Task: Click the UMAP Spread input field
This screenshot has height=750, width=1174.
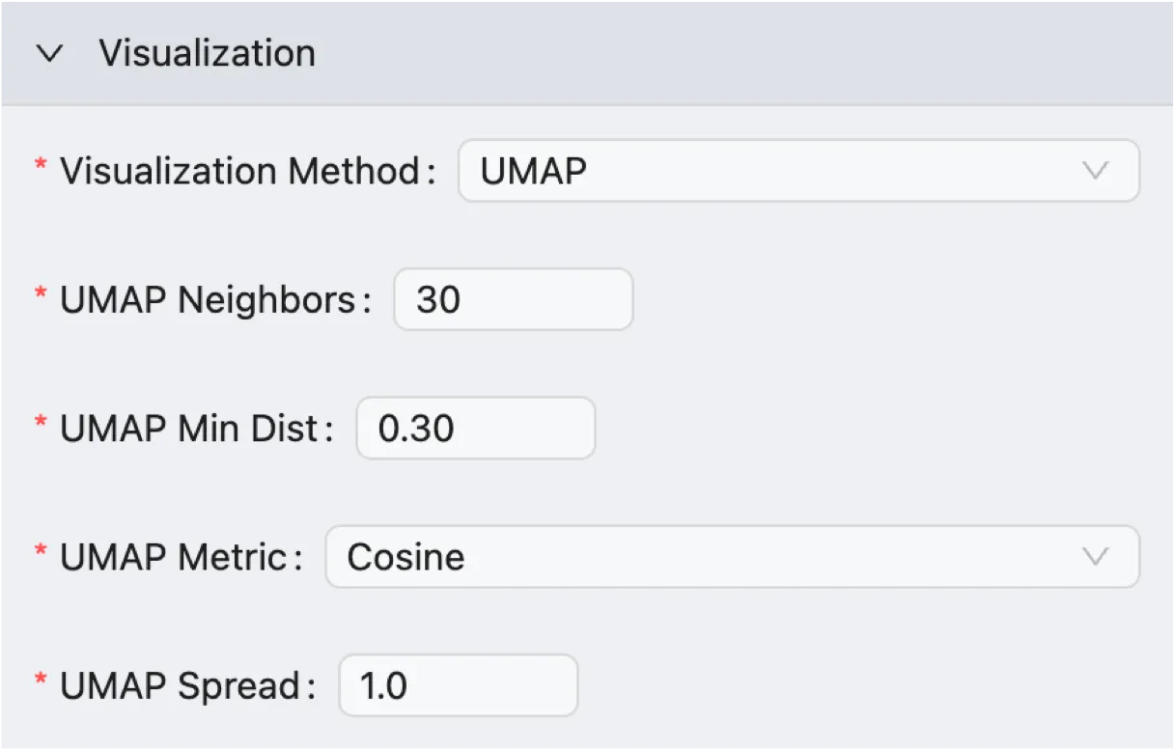Action: pos(458,684)
